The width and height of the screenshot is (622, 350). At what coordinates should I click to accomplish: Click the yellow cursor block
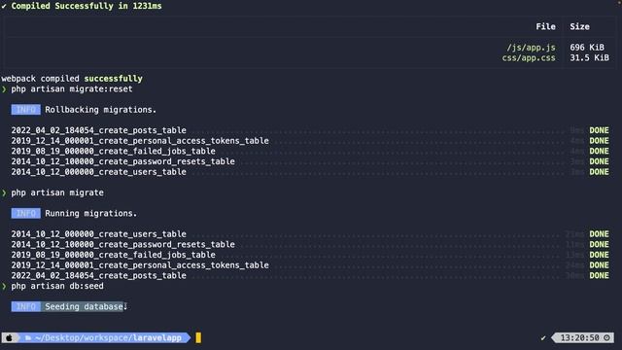tap(198, 337)
